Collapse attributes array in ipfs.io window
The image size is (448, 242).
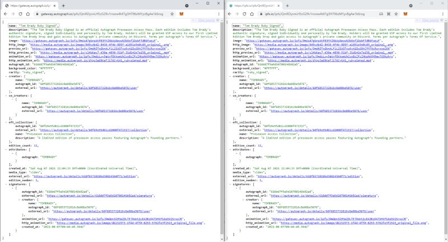tap(230, 149)
